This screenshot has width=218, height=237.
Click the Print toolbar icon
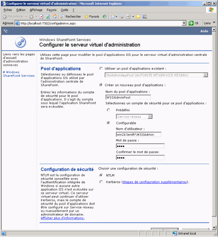click(x=121, y=17)
